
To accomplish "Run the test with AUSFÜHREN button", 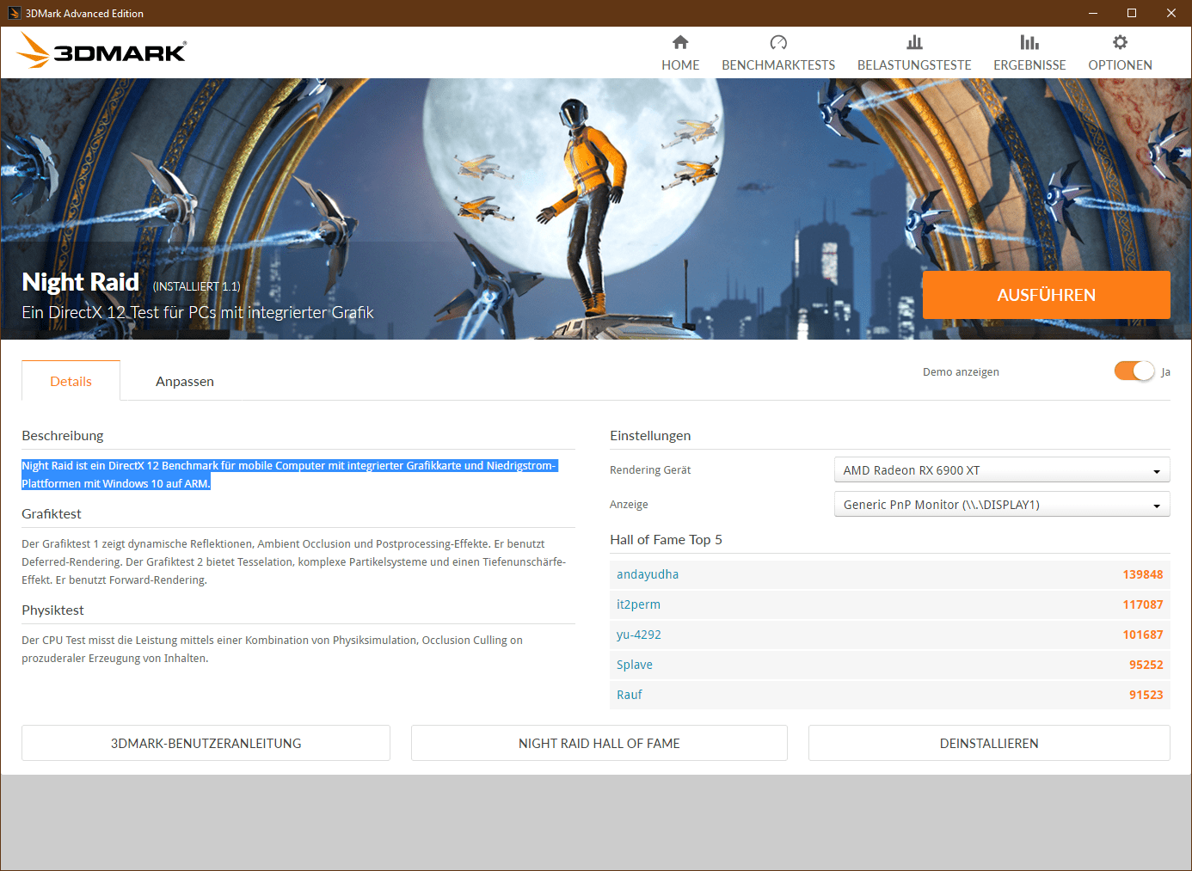I will [1047, 295].
